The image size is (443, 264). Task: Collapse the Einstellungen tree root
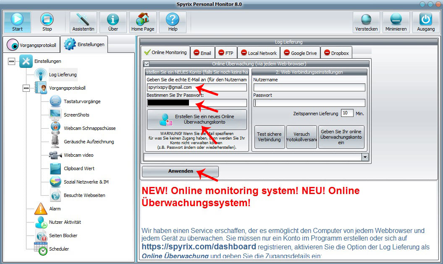11,61
